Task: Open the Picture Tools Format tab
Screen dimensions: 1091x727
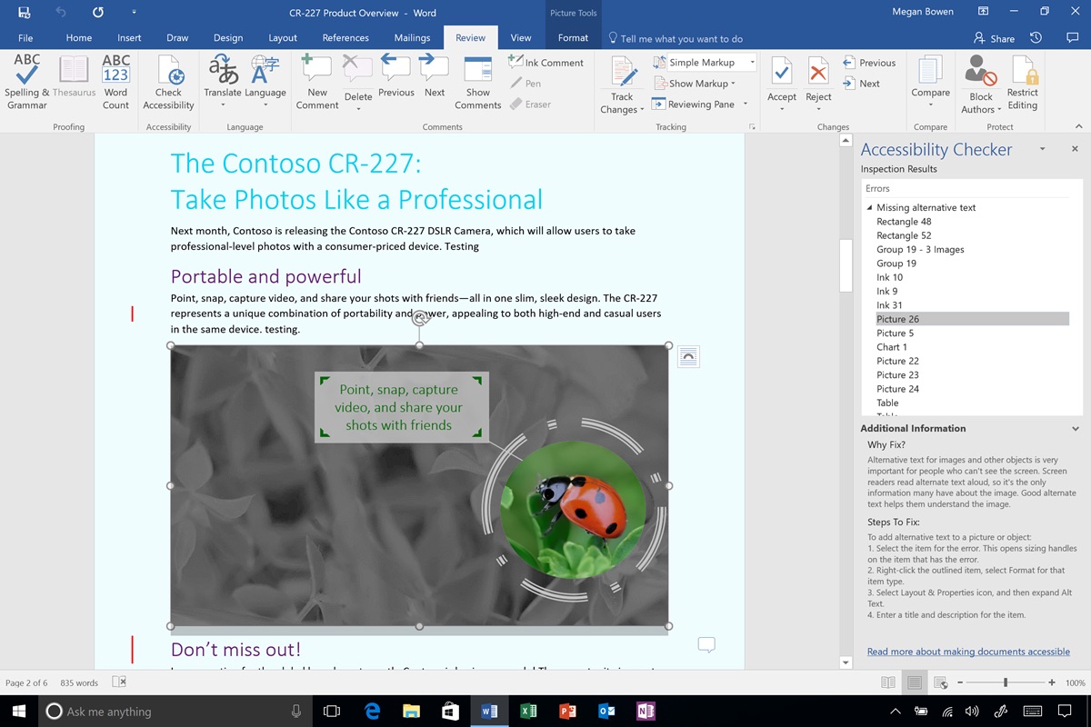Action: tap(572, 38)
